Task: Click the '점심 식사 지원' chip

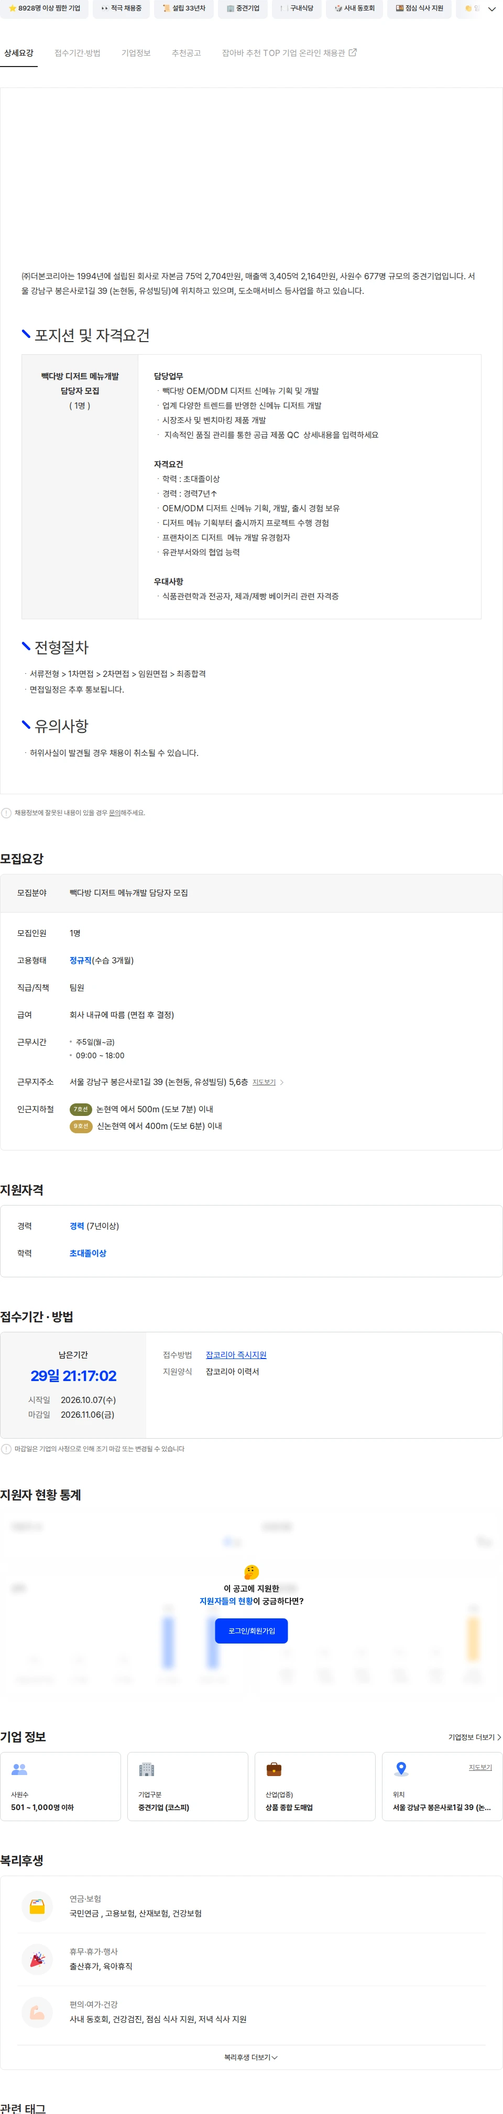Action: tap(419, 8)
